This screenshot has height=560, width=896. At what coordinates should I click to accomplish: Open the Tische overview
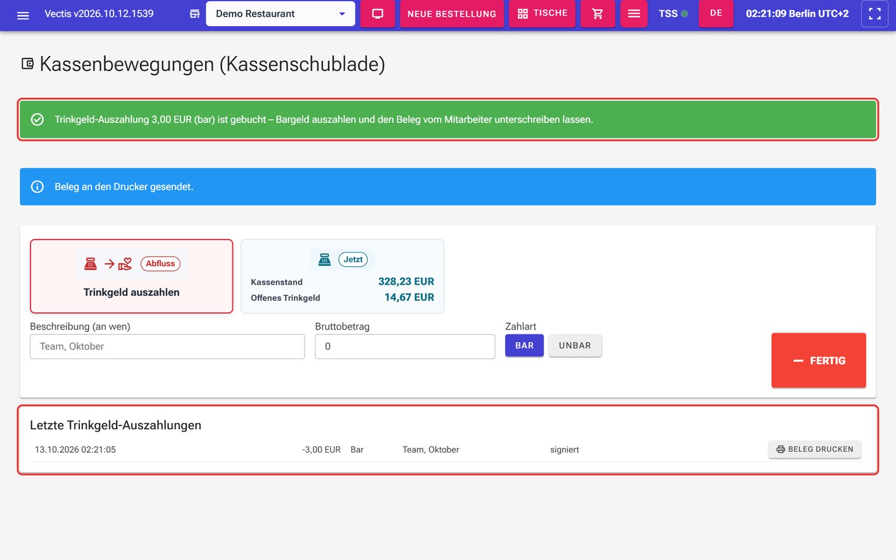coord(542,13)
